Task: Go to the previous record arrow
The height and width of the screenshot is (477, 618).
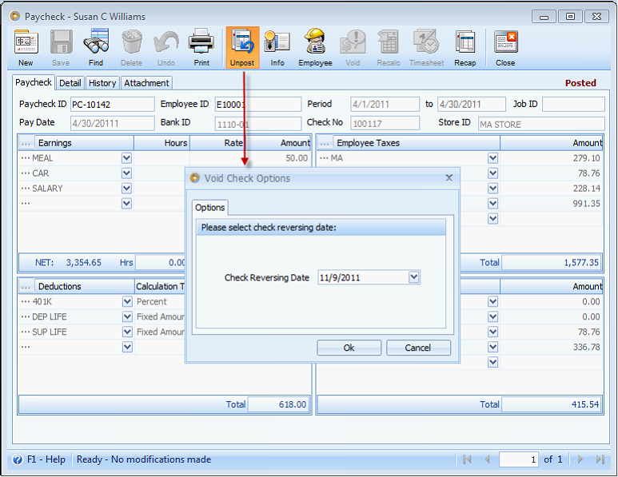Action: point(487,459)
